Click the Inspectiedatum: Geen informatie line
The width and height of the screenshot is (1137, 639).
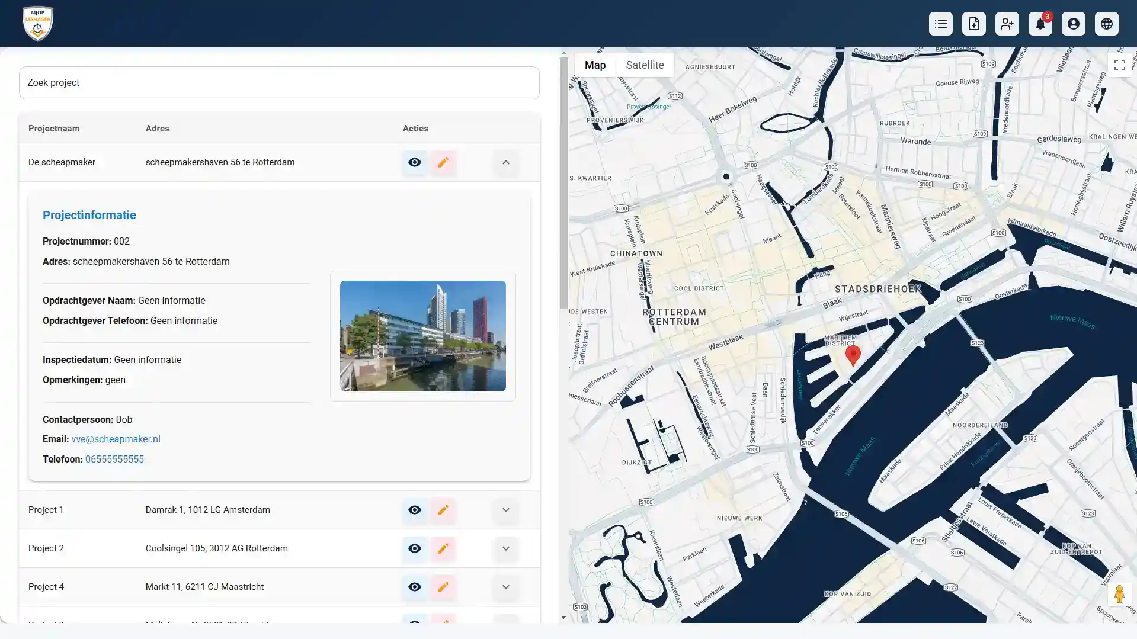112,360
